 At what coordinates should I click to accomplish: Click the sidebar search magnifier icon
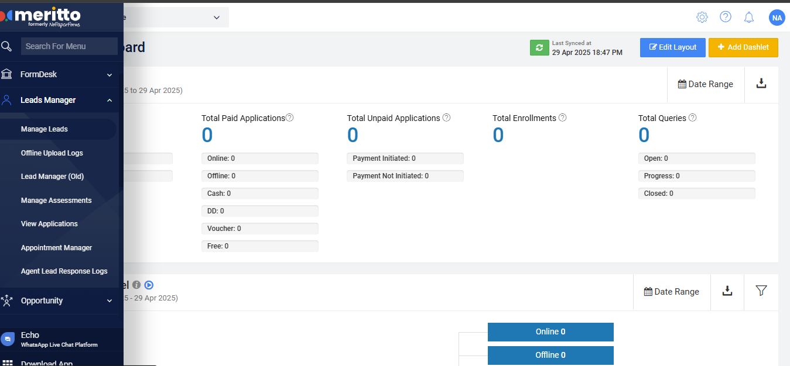click(7, 46)
